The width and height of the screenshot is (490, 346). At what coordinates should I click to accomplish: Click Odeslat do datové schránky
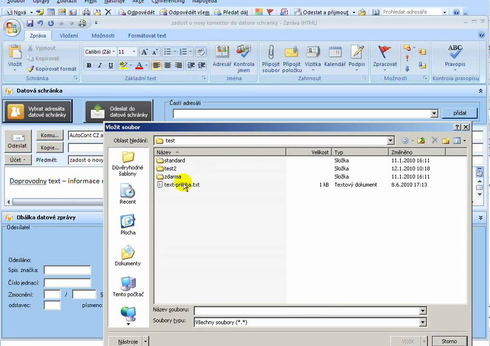[119, 111]
